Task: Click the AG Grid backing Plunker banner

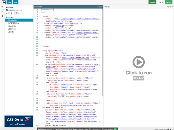Action: click(19, 121)
